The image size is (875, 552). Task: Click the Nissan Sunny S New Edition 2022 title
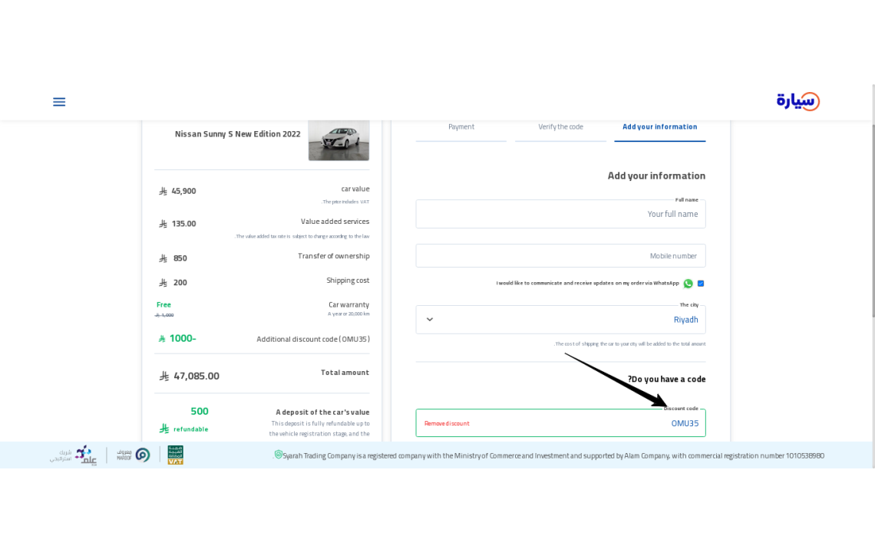(x=238, y=134)
